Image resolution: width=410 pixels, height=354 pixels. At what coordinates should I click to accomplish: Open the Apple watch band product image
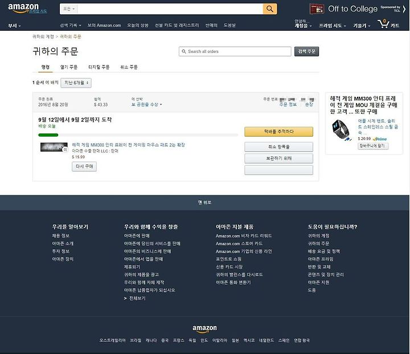coord(341,130)
